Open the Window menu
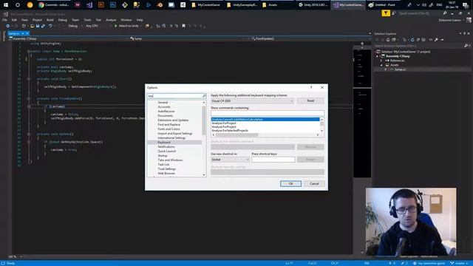The width and height of the screenshot is (473, 266). point(126,20)
